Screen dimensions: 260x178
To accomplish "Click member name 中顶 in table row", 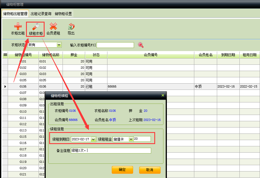I will (198, 87).
